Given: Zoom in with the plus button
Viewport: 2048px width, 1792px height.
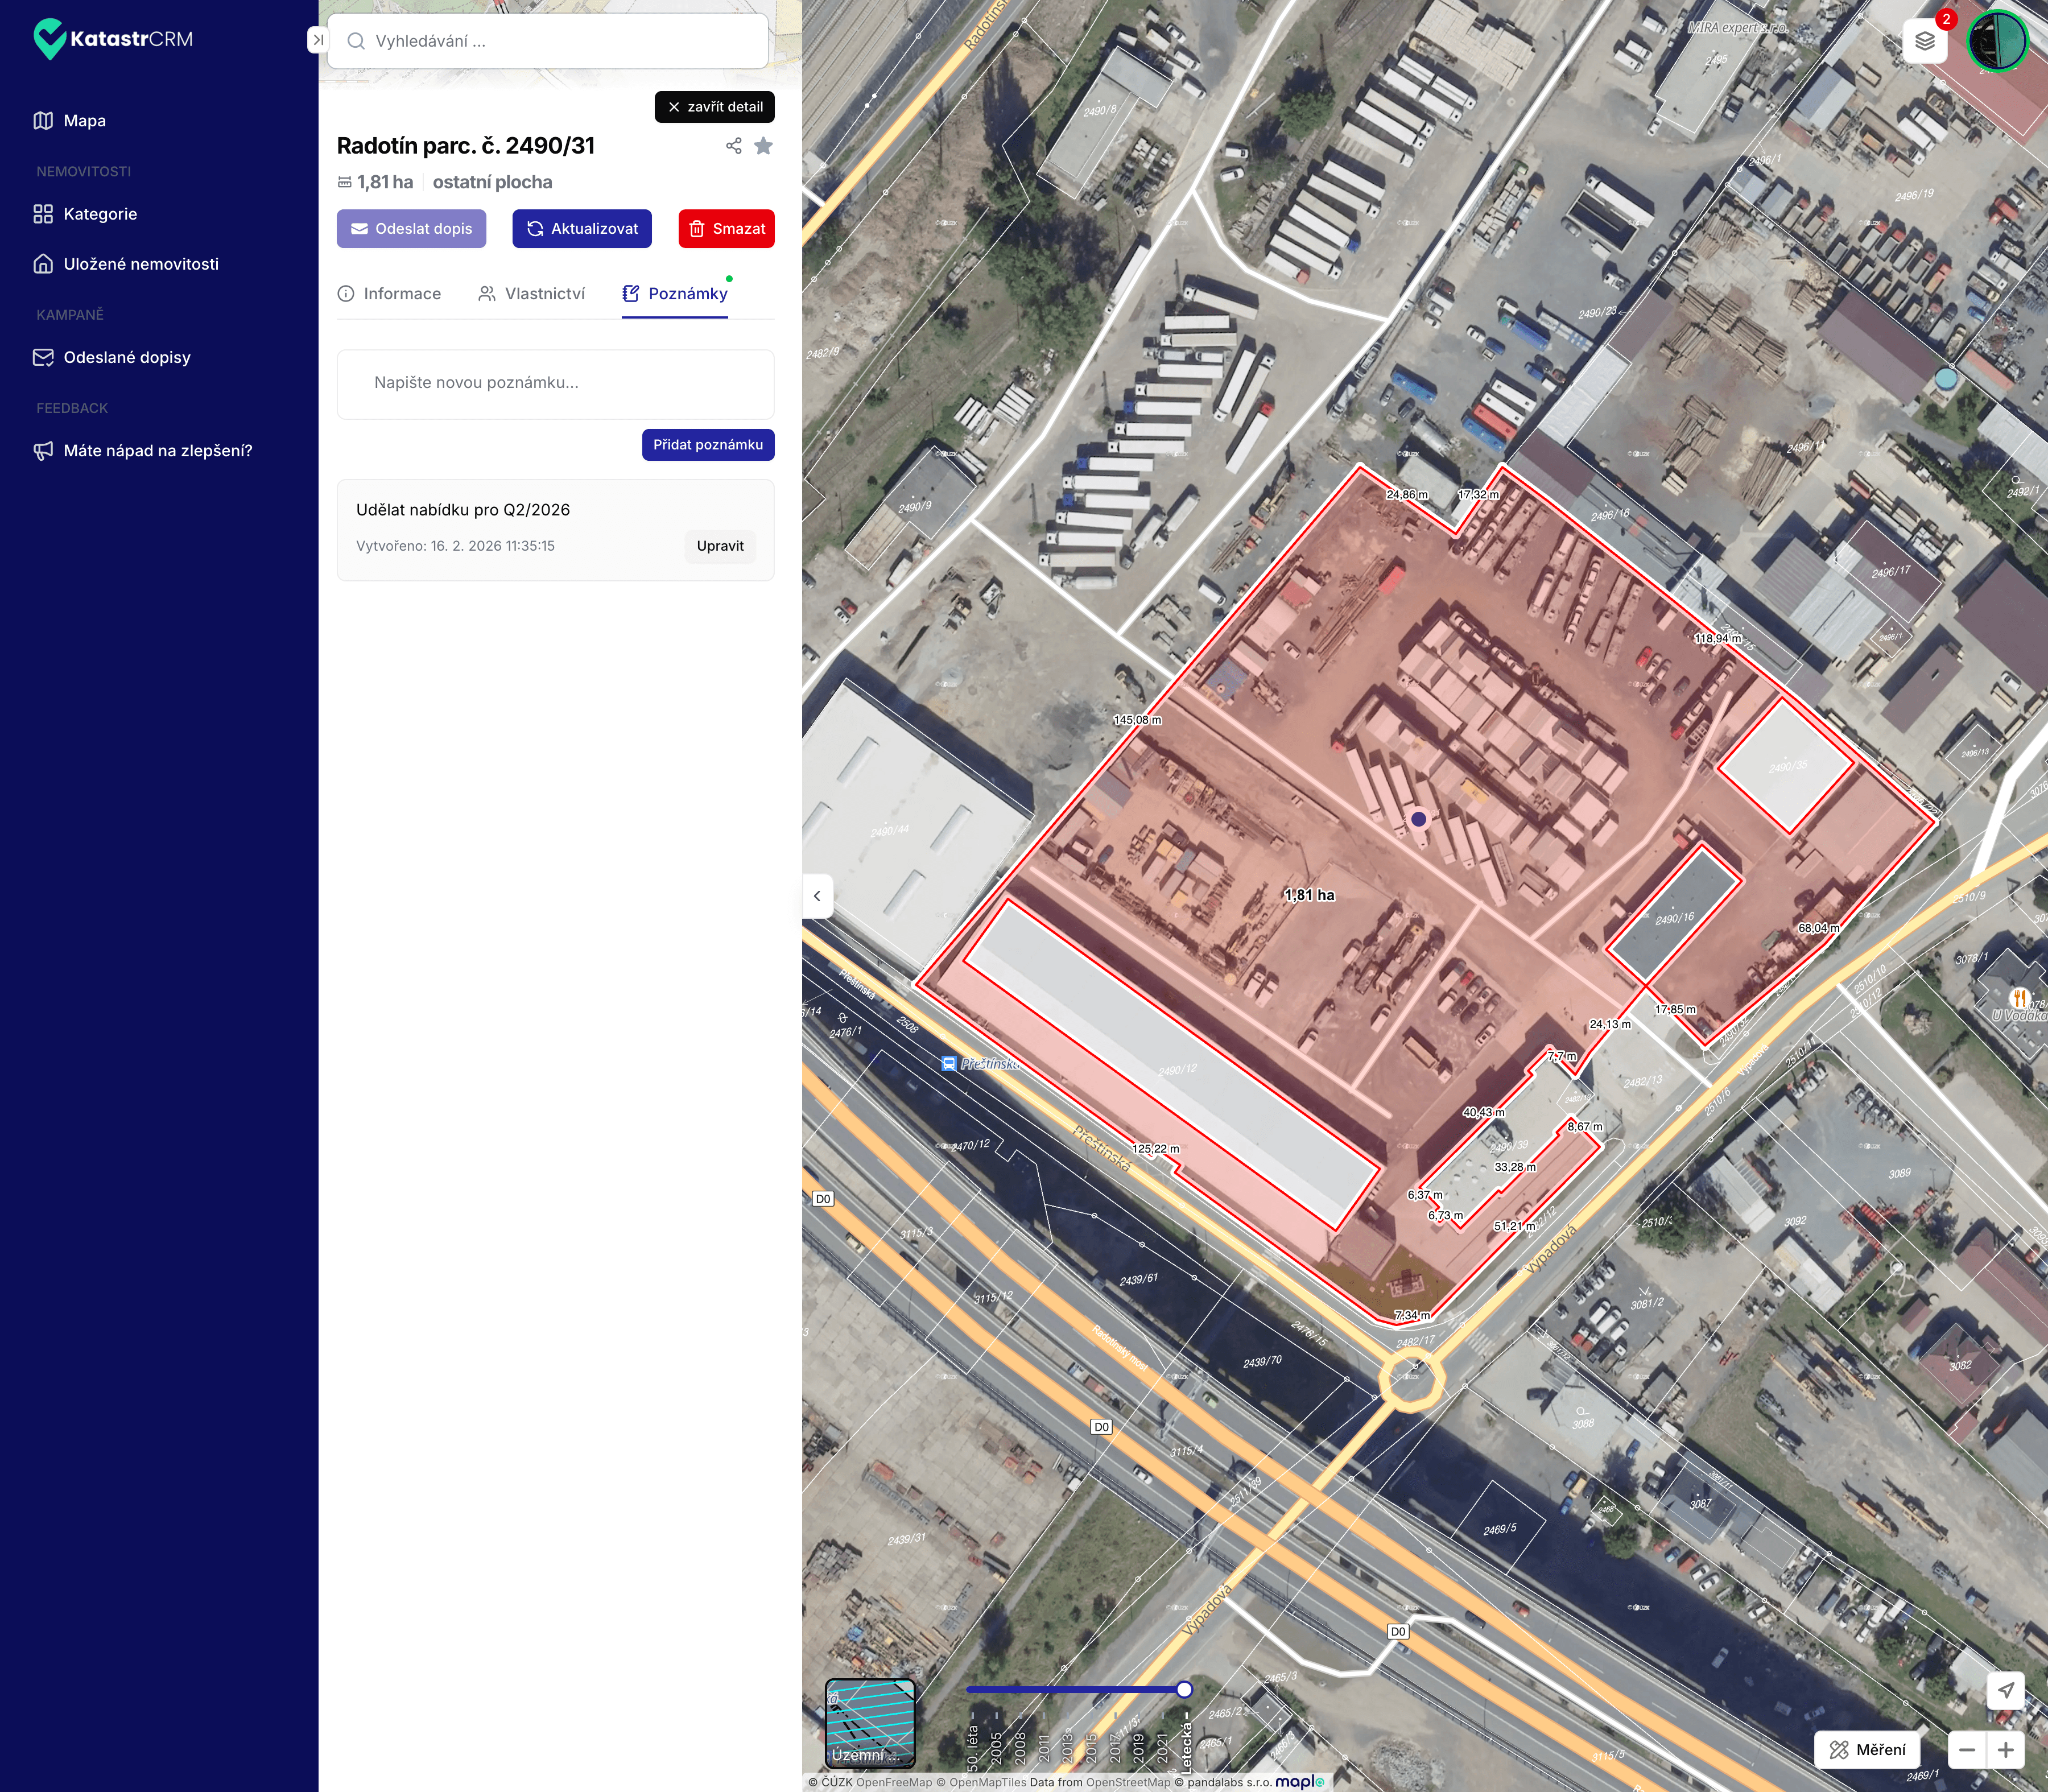Looking at the screenshot, I should 2005,1749.
